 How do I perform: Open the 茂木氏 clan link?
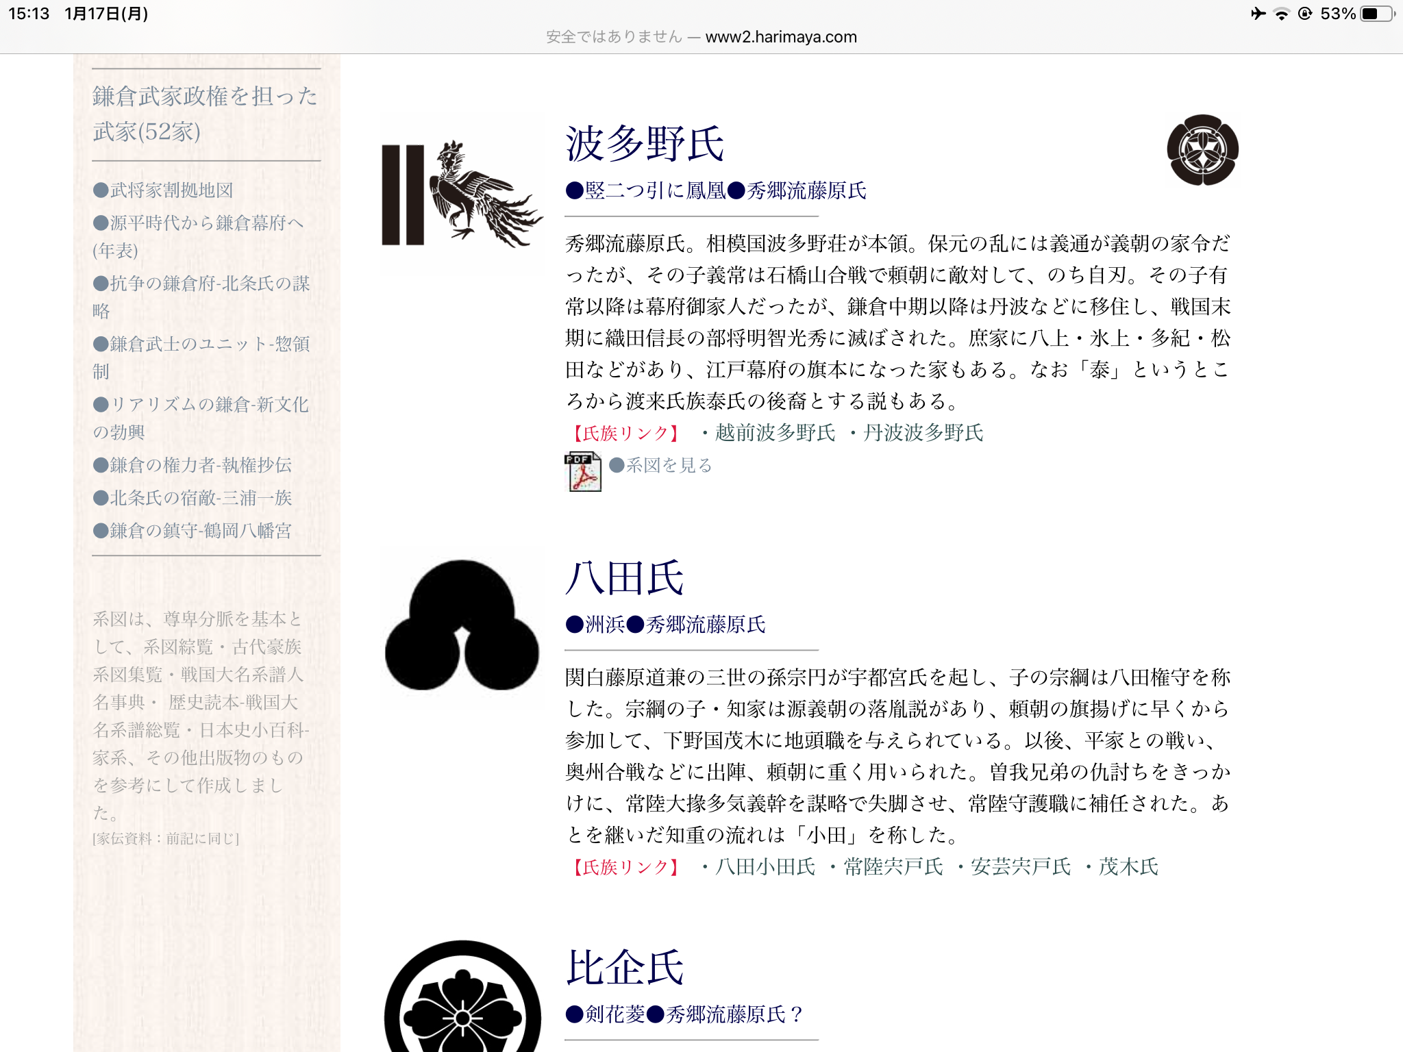[1128, 867]
